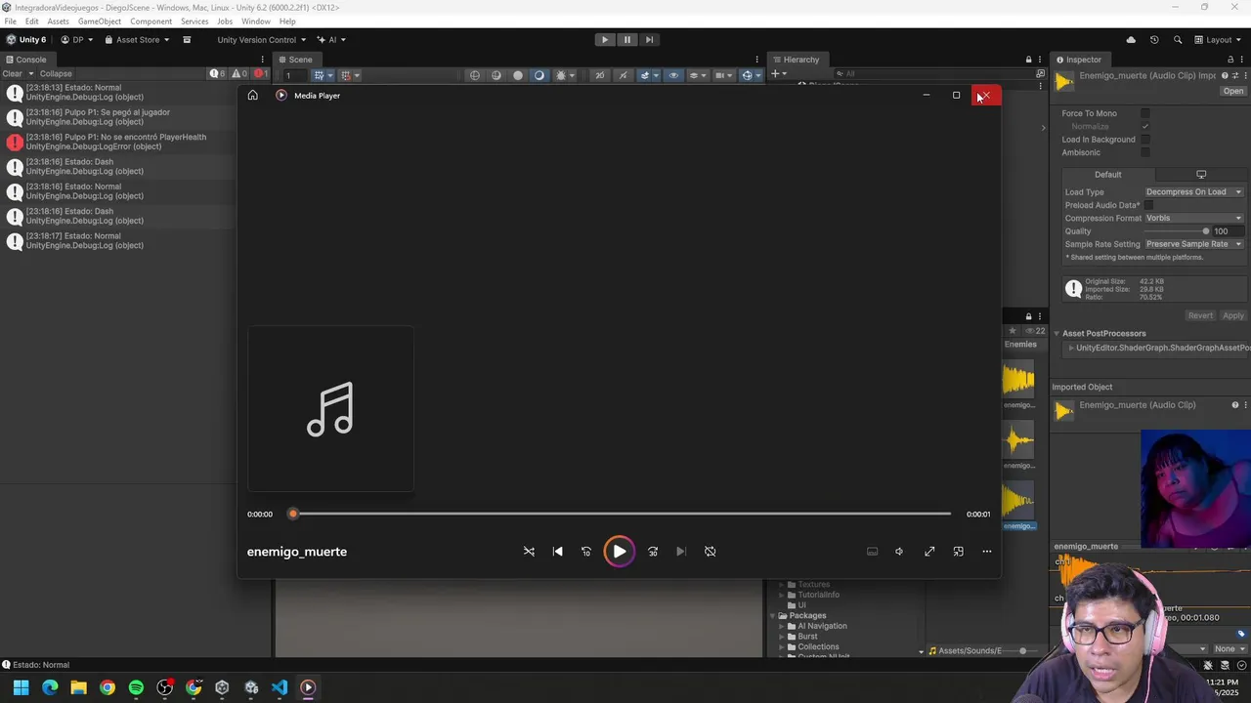1251x703 pixels.
Task: Expand the AI Navigation package folder
Action: [782, 626]
